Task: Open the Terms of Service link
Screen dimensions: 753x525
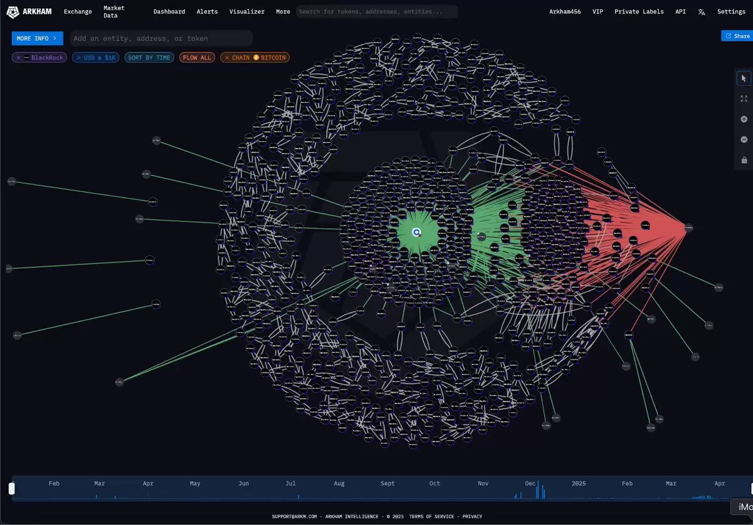Action: click(x=431, y=516)
